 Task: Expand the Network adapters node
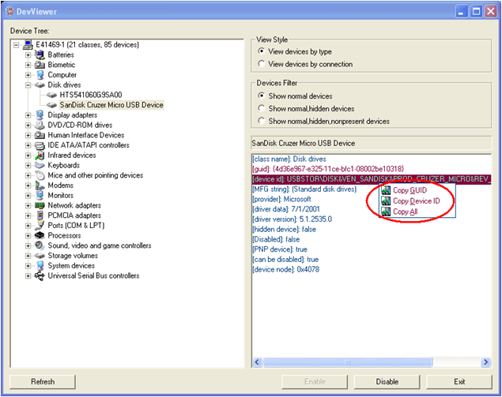pos(28,205)
